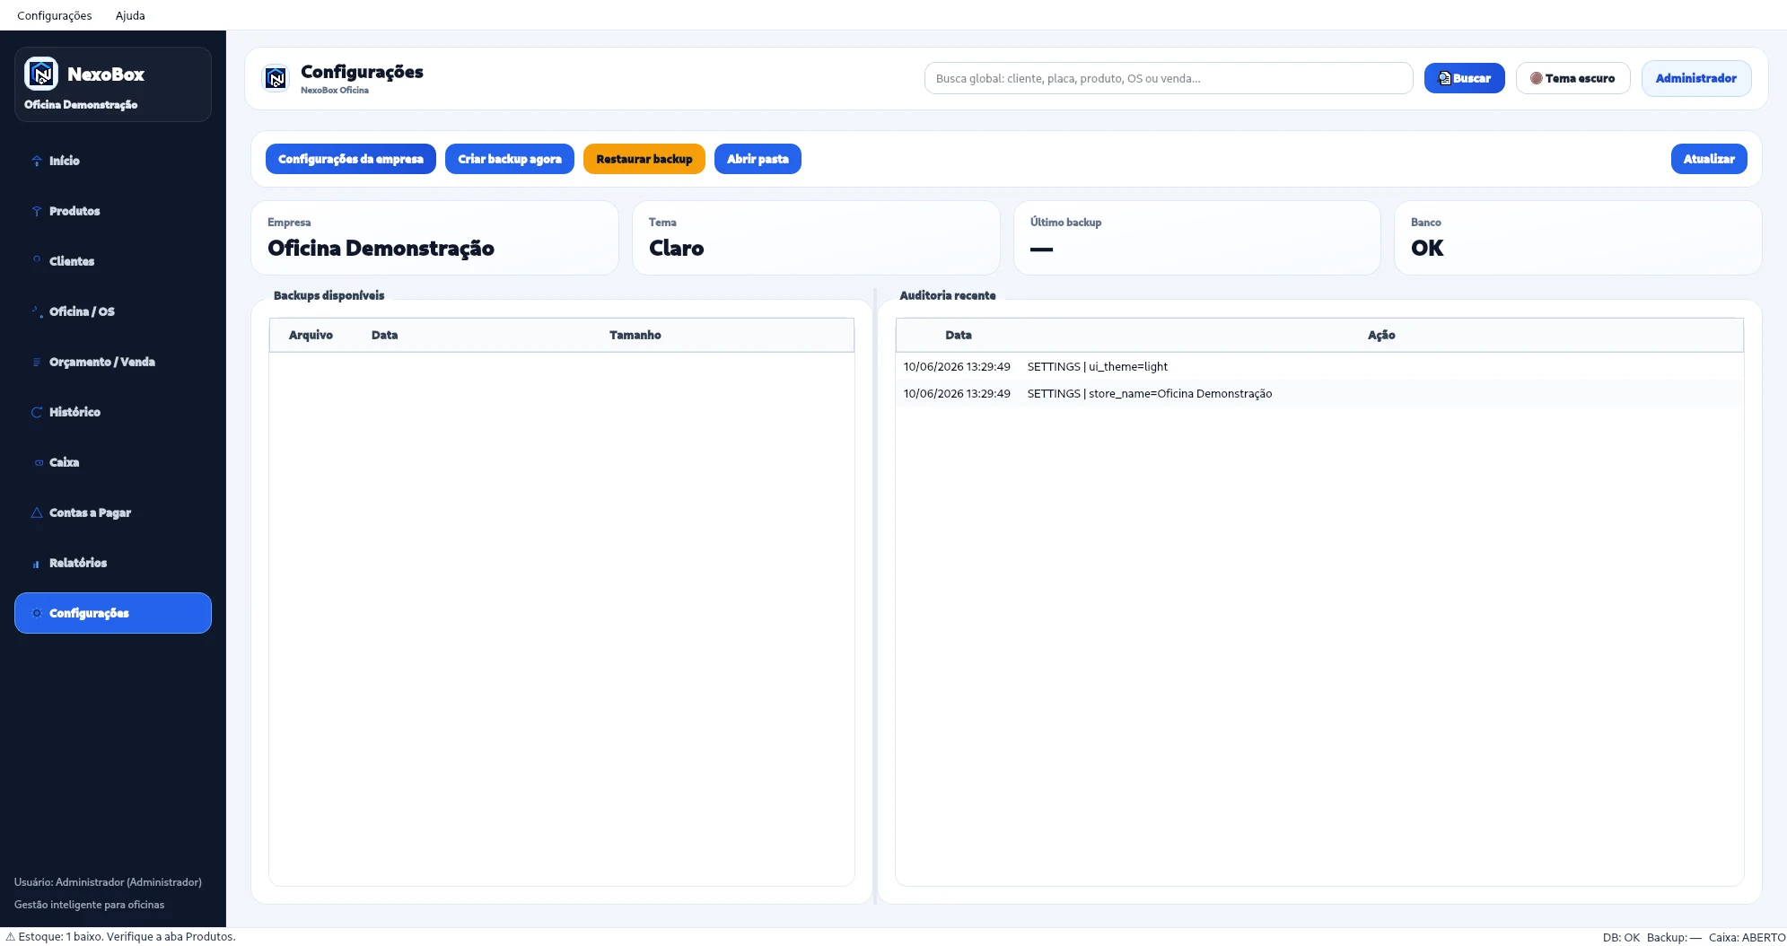
Task: Open the Oficina / OS section
Action: [113, 311]
